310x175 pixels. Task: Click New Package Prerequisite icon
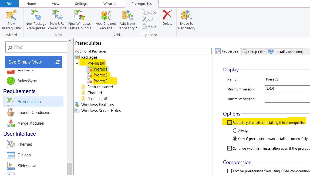36,15
